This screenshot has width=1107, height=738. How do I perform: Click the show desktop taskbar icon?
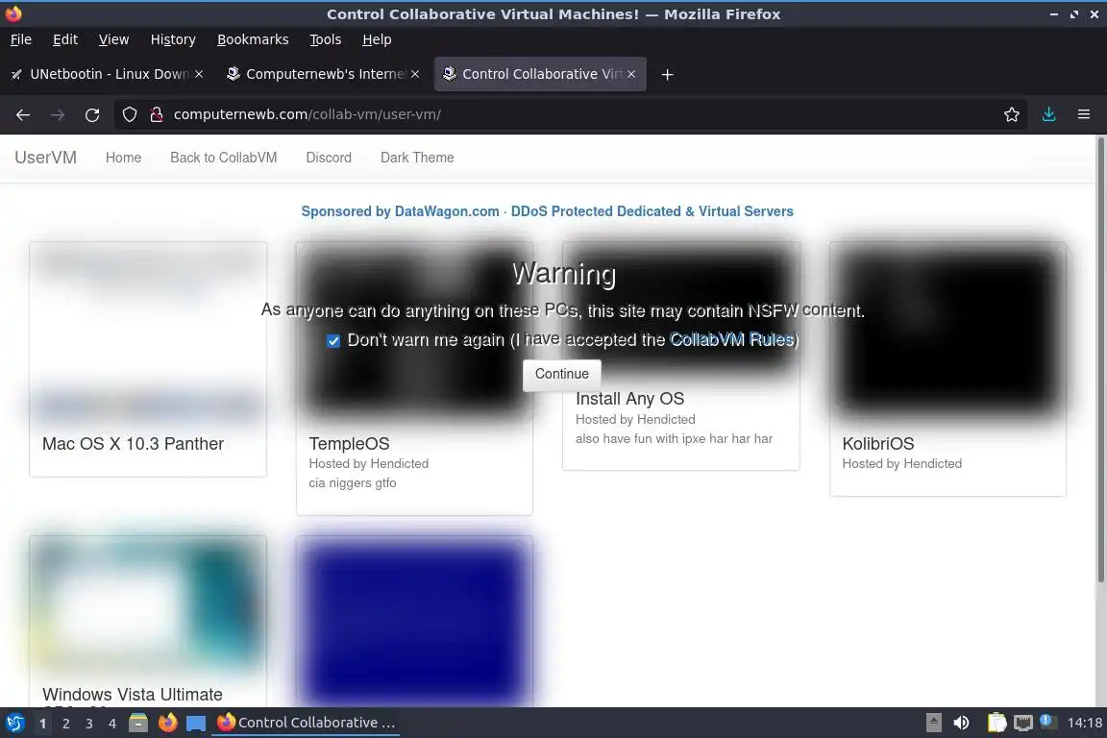pyautogui.click(x=196, y=723)
